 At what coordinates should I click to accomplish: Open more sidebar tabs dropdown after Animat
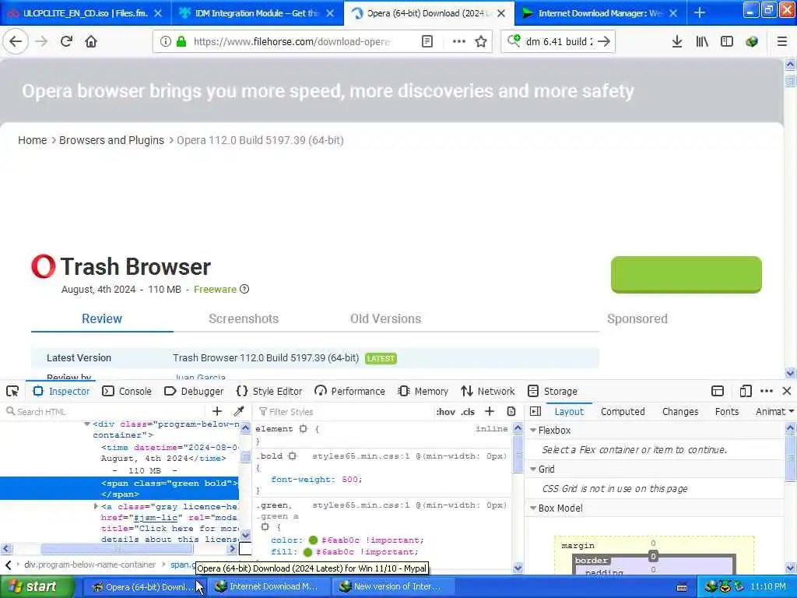click(792, 411)
